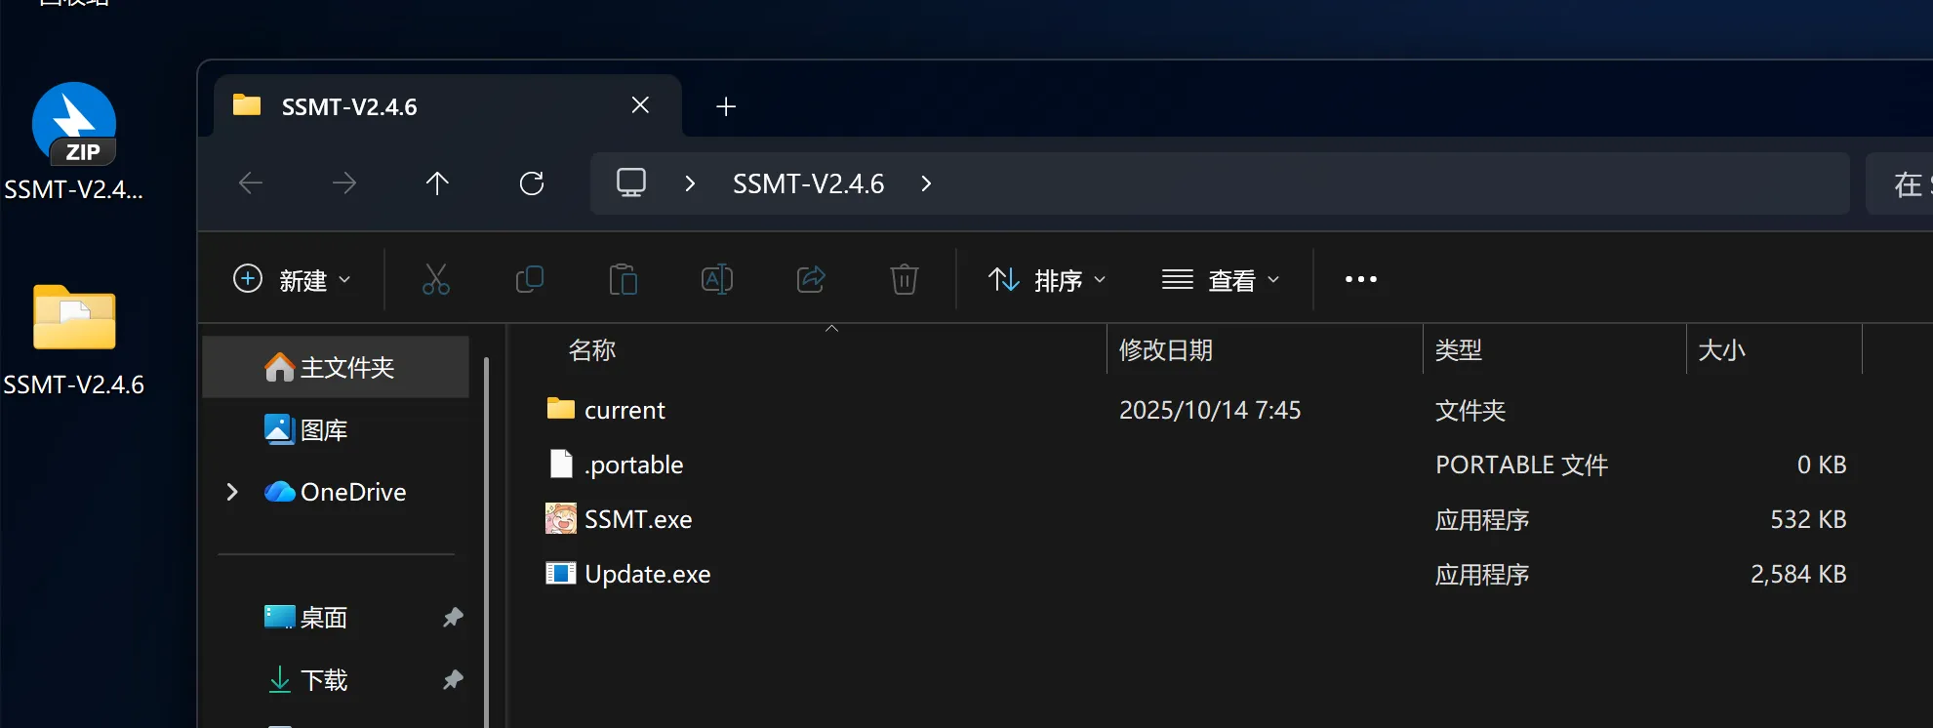Expand chevron after SSMT-V2.4.6 in address bar

click(926, 183)
